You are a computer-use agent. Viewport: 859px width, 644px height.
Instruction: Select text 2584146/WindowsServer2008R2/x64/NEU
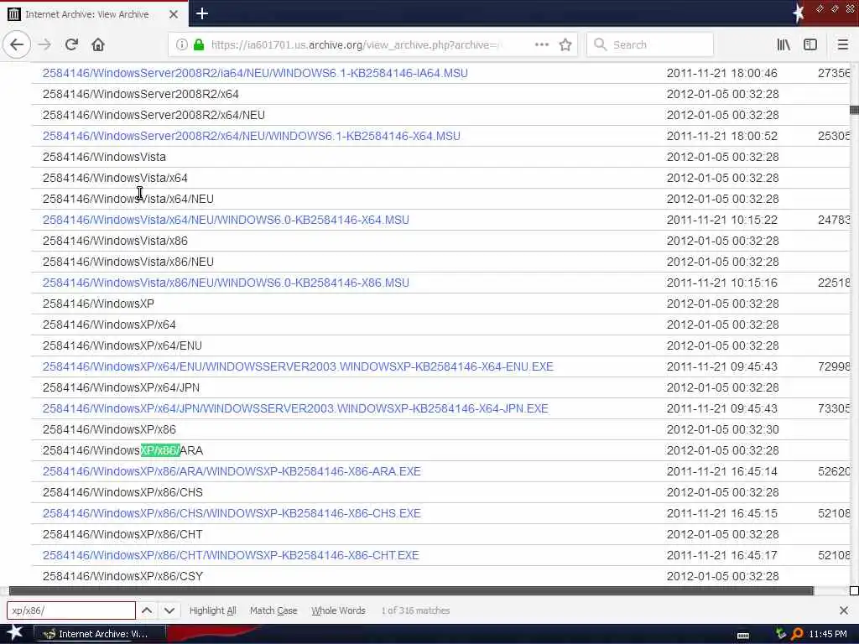click(x=154, y=115)
